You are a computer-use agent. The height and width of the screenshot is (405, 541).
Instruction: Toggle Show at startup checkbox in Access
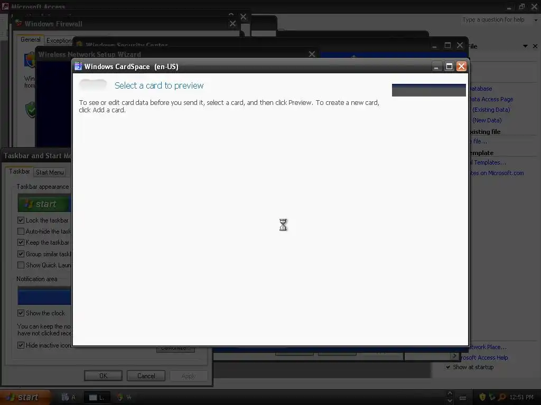coord(448,367)
